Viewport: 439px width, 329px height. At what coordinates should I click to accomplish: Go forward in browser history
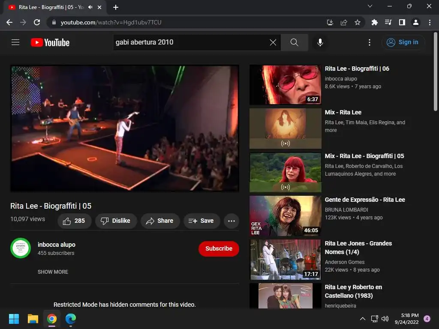(23, 22)
